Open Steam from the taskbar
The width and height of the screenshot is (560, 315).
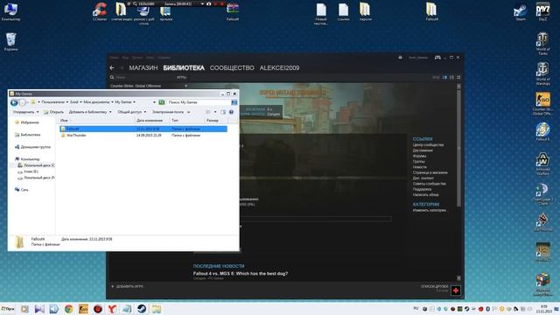[142, 309]
